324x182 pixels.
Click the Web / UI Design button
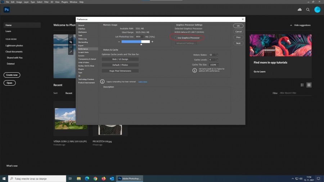point(120,59)
